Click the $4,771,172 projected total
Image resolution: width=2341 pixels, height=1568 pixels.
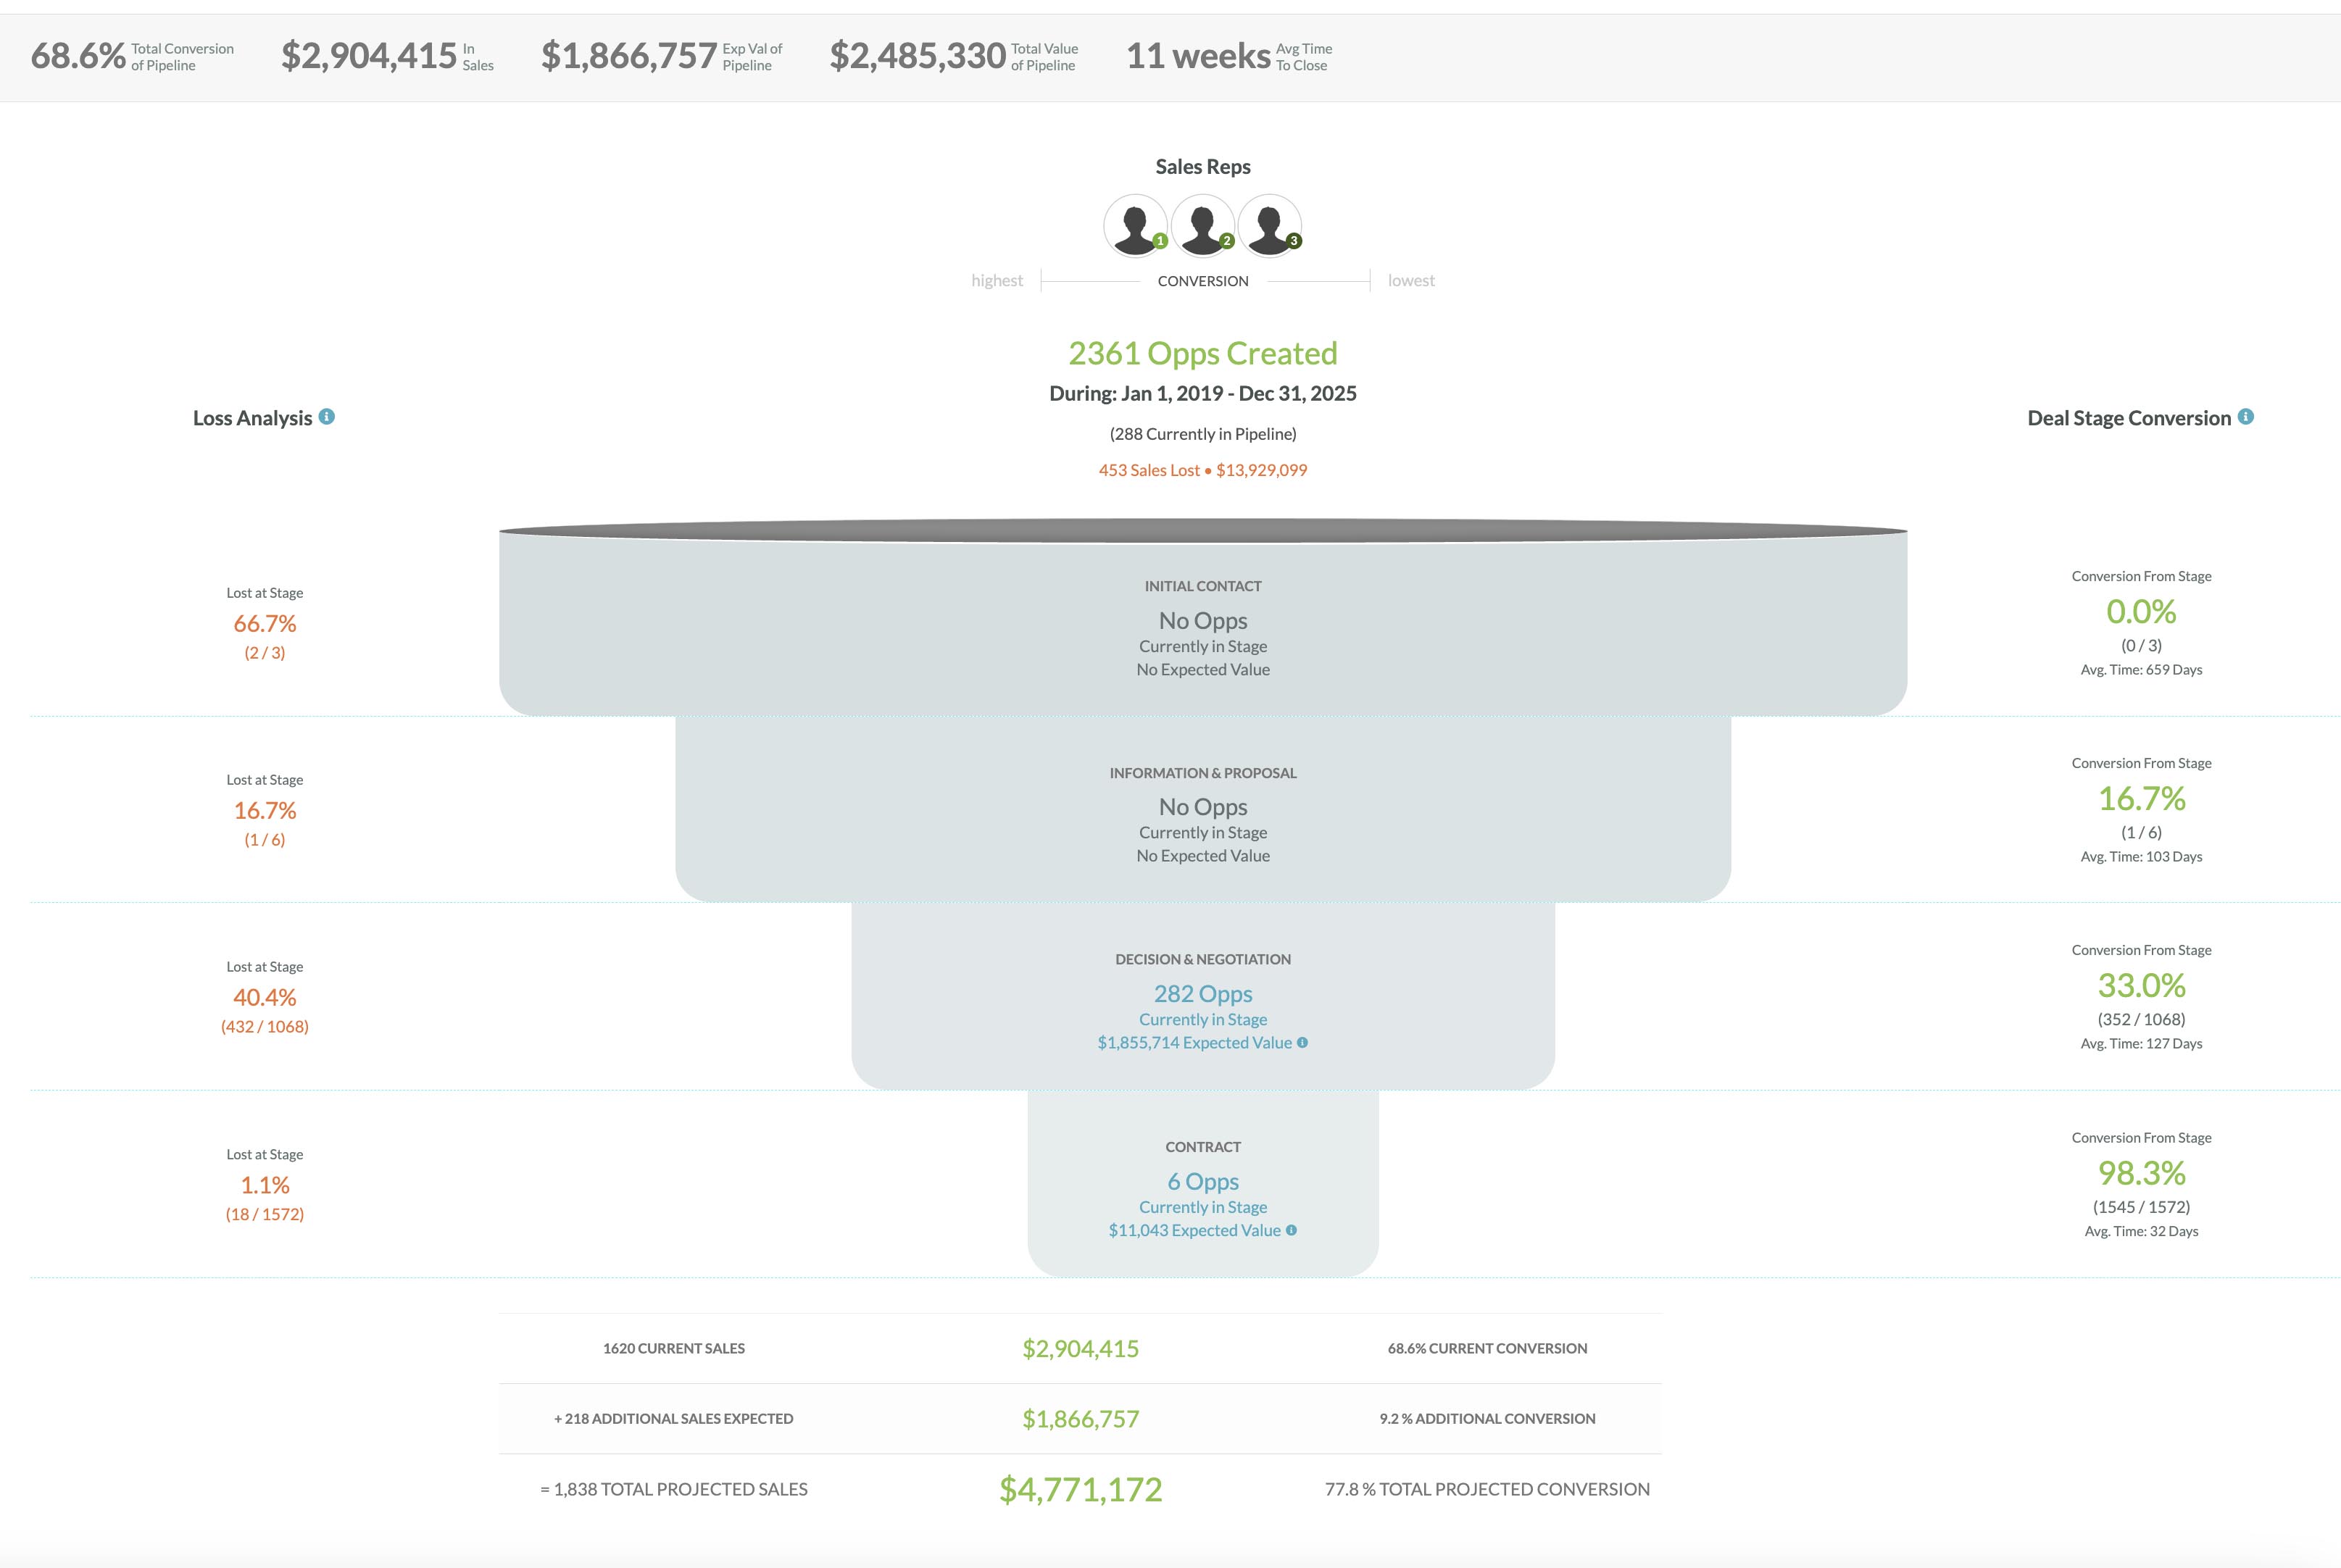coord(1080,1490)
